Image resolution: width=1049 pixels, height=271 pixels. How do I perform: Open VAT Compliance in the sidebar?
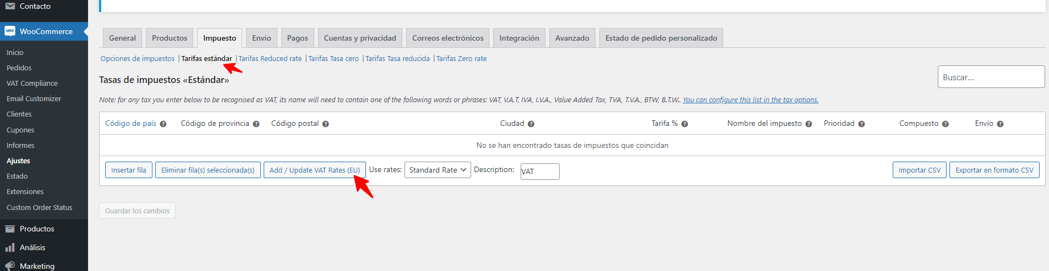pos(32,83)
